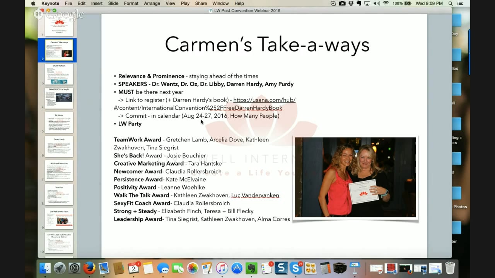Click the clock showing Wed 9:09 PM
Screen dimensions: 495x278
[429, 3]
